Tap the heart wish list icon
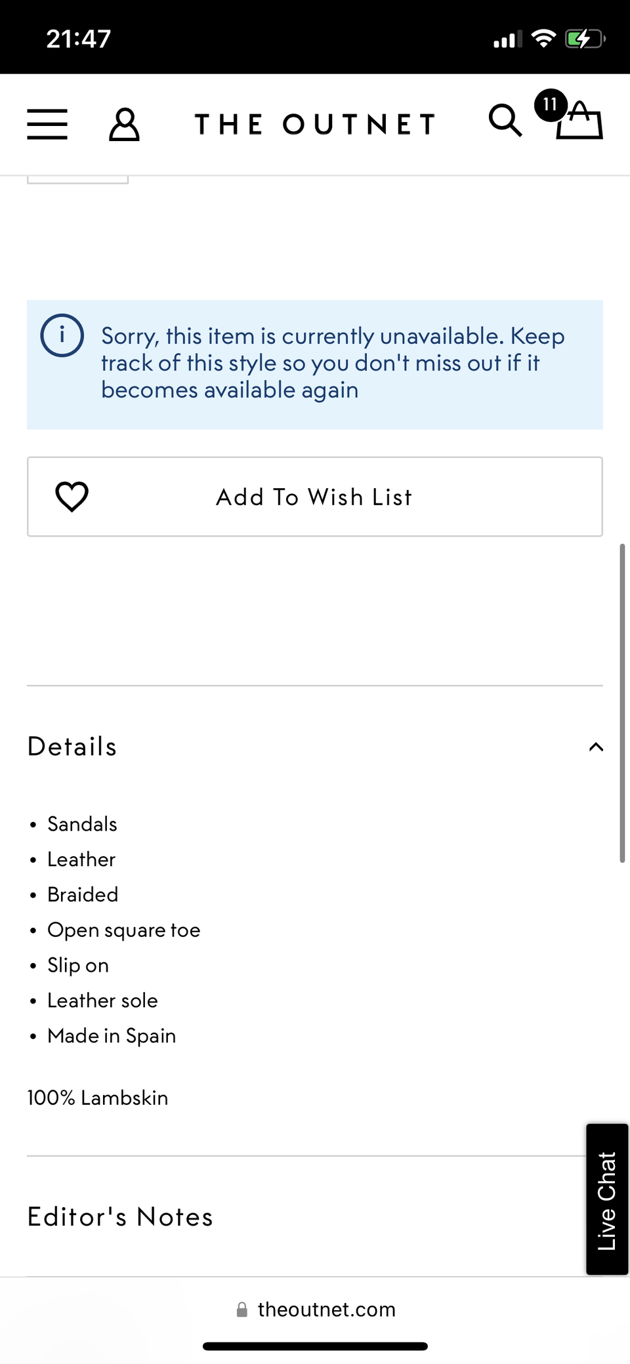Viewport: 630px width, 1364px height. [x=72, y=497]
